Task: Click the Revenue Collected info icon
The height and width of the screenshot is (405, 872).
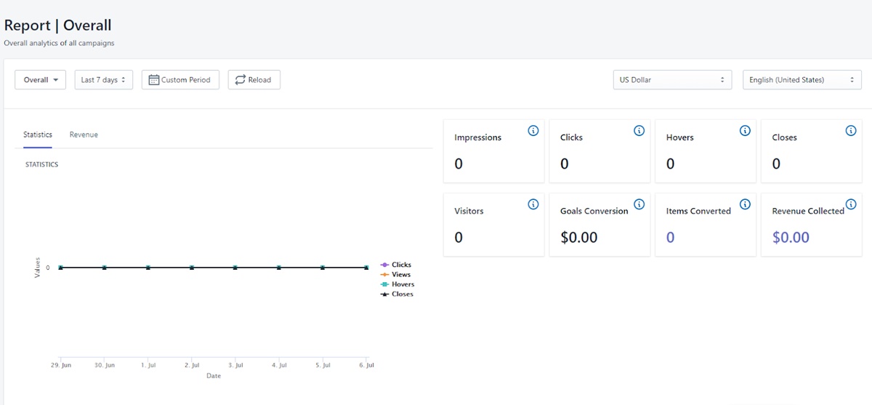Action: 851,204
